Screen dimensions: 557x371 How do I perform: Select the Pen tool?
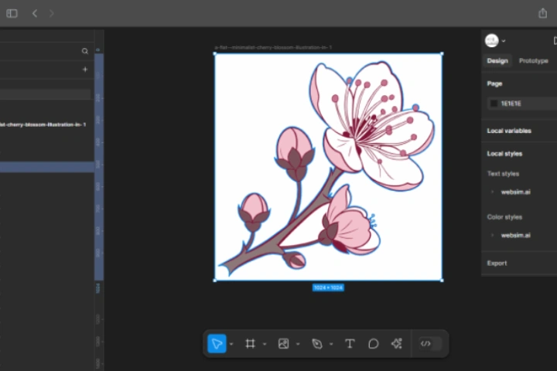(317, 344)
